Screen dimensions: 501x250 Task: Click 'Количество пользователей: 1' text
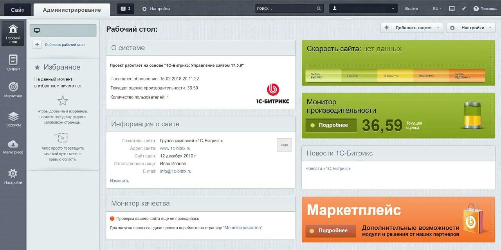click(140, 97)
